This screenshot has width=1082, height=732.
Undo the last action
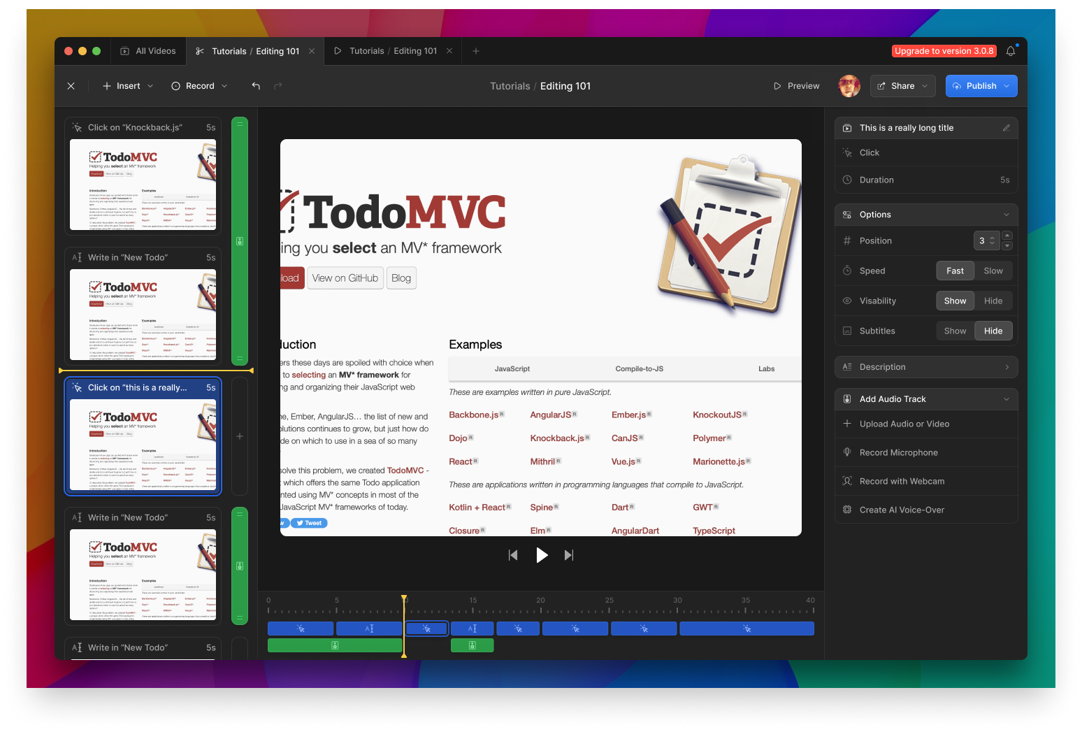(x=256, y=86)
